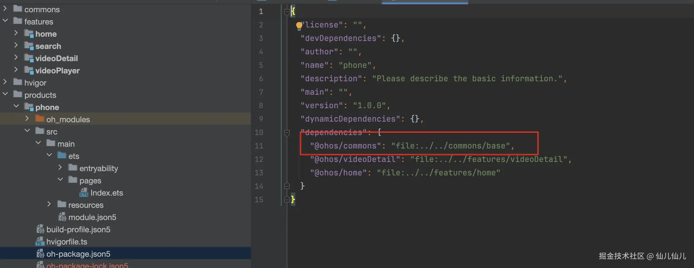This screenshot has width=694, height=268.
Task: Expand the oh_modules folder chevron
Action: click(27, 119)
